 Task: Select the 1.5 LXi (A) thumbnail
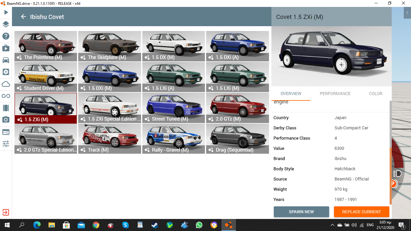tap(174, 77)
